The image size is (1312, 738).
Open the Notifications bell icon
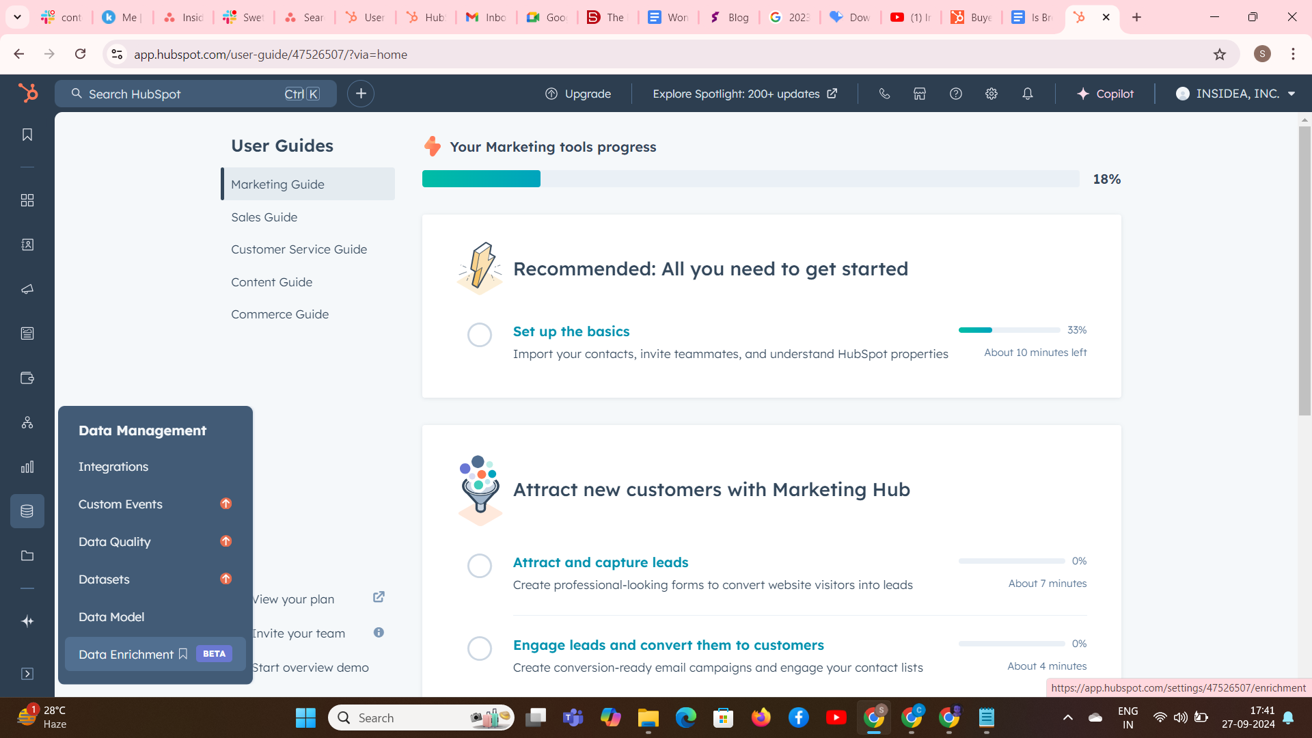tap(1028, 94)
